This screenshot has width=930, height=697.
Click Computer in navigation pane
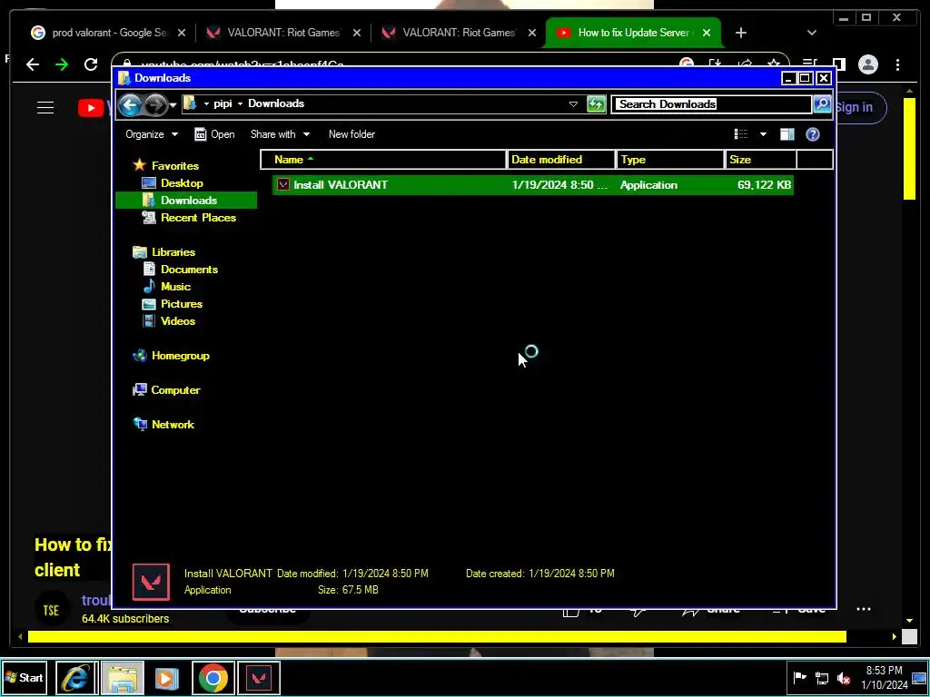(x=175, y=390)
